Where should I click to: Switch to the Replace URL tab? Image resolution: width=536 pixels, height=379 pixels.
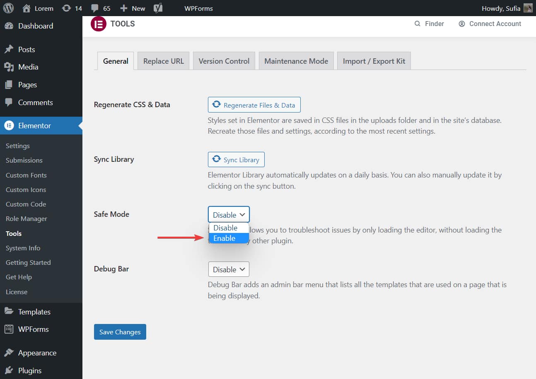pyautogui.click(x=163, y=60)
